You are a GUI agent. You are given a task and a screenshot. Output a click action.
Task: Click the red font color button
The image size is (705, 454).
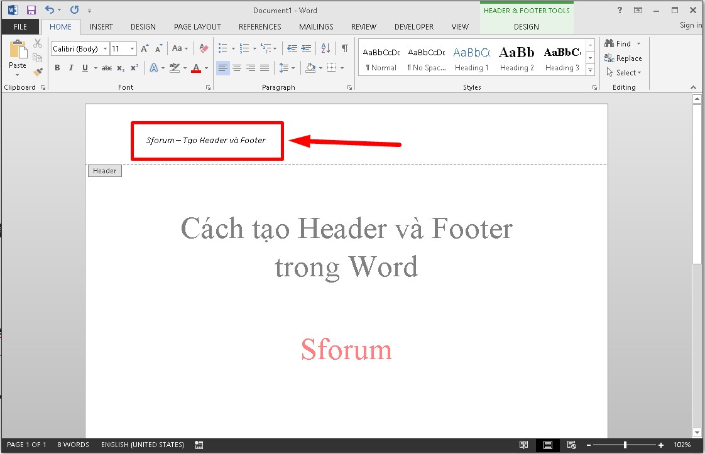196,68
